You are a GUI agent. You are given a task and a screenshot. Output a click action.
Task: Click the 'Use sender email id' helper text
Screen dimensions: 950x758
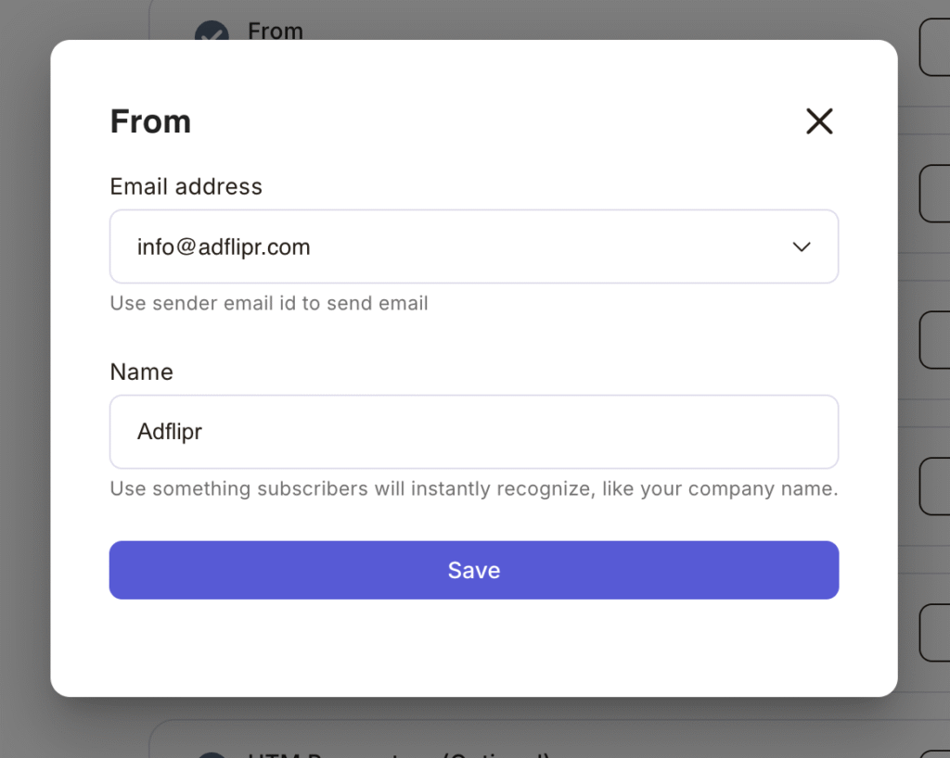[269, 303]
